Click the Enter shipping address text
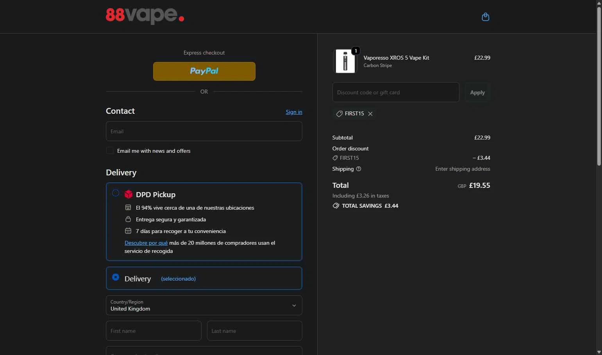This screenshot has width=602, height=355. coord(463,169)
